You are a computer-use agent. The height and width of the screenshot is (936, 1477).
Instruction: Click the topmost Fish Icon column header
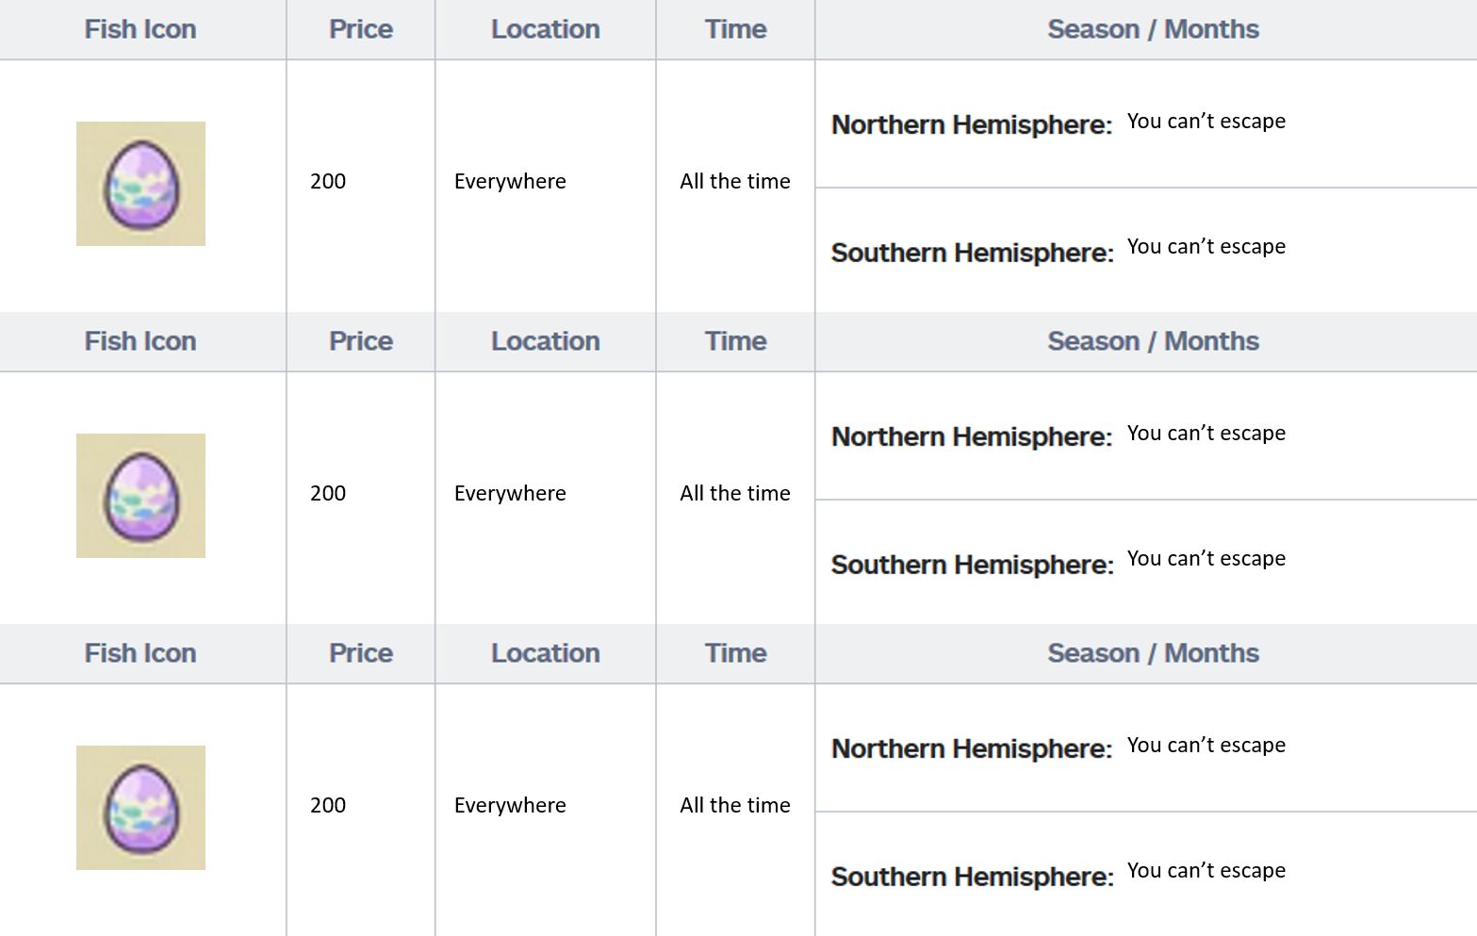click(x=140, y=29)
